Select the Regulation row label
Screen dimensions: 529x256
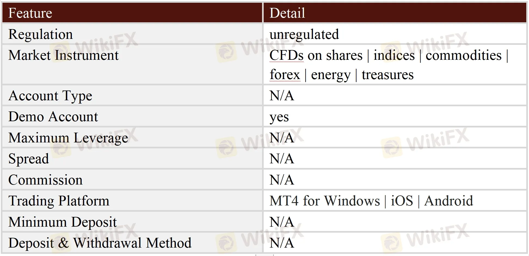point(41,34)
